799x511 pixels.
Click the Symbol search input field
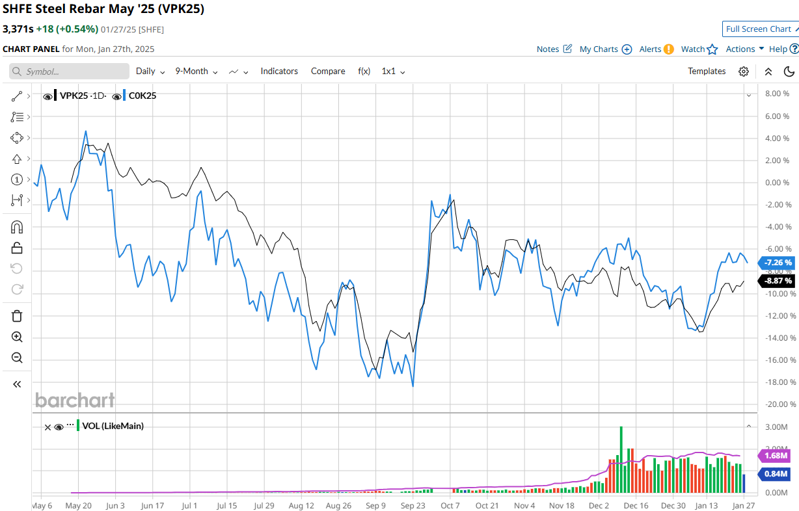[x=70, y=72]
